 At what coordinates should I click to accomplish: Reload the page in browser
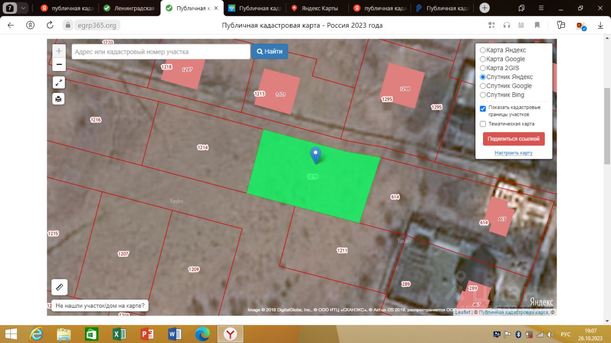coord(50,25)
